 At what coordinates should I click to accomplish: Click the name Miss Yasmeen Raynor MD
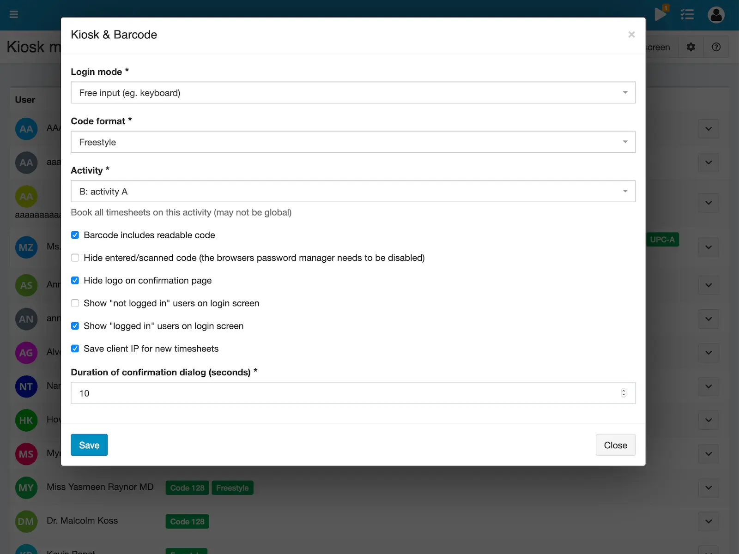click(100, 487)
